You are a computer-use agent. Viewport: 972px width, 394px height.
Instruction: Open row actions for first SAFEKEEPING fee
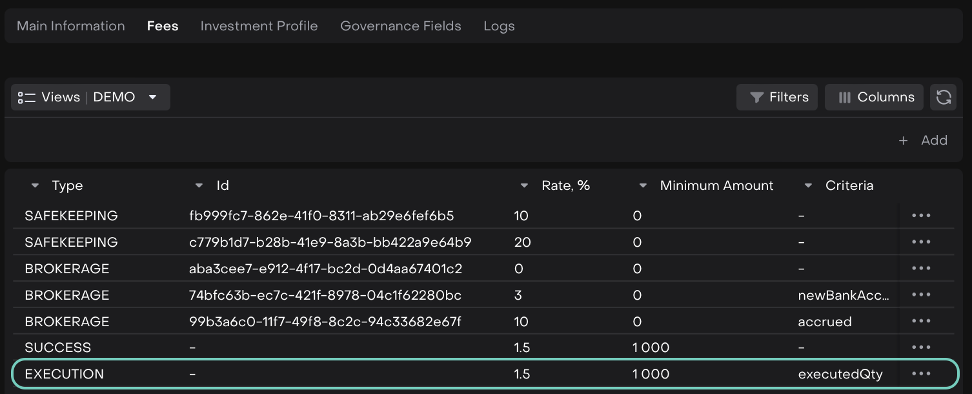click(921, 216)
